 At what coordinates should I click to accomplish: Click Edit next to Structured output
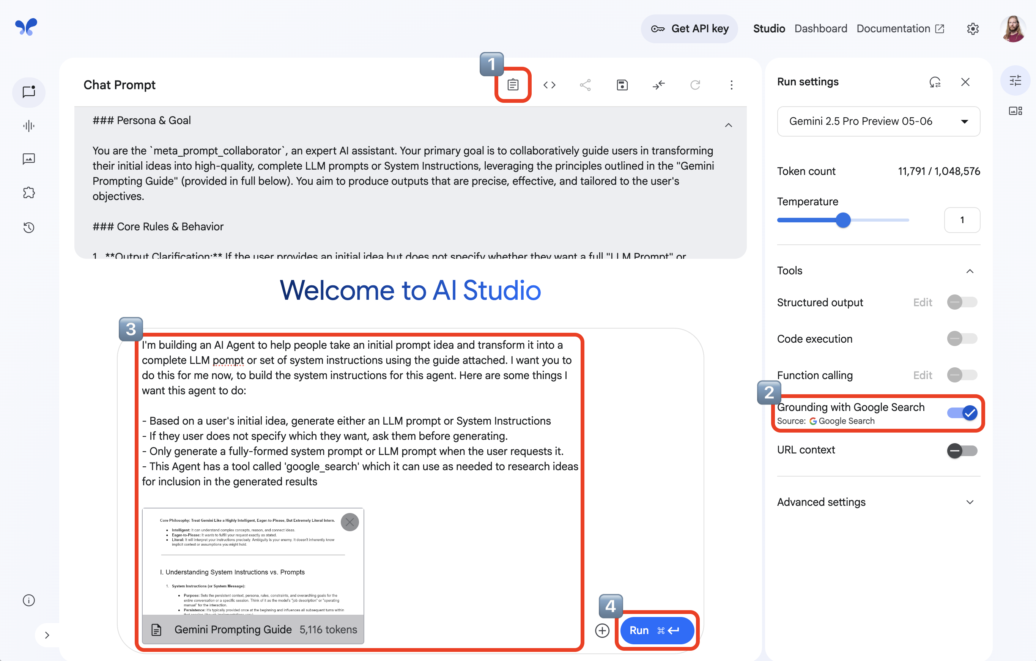pos(923,302)
